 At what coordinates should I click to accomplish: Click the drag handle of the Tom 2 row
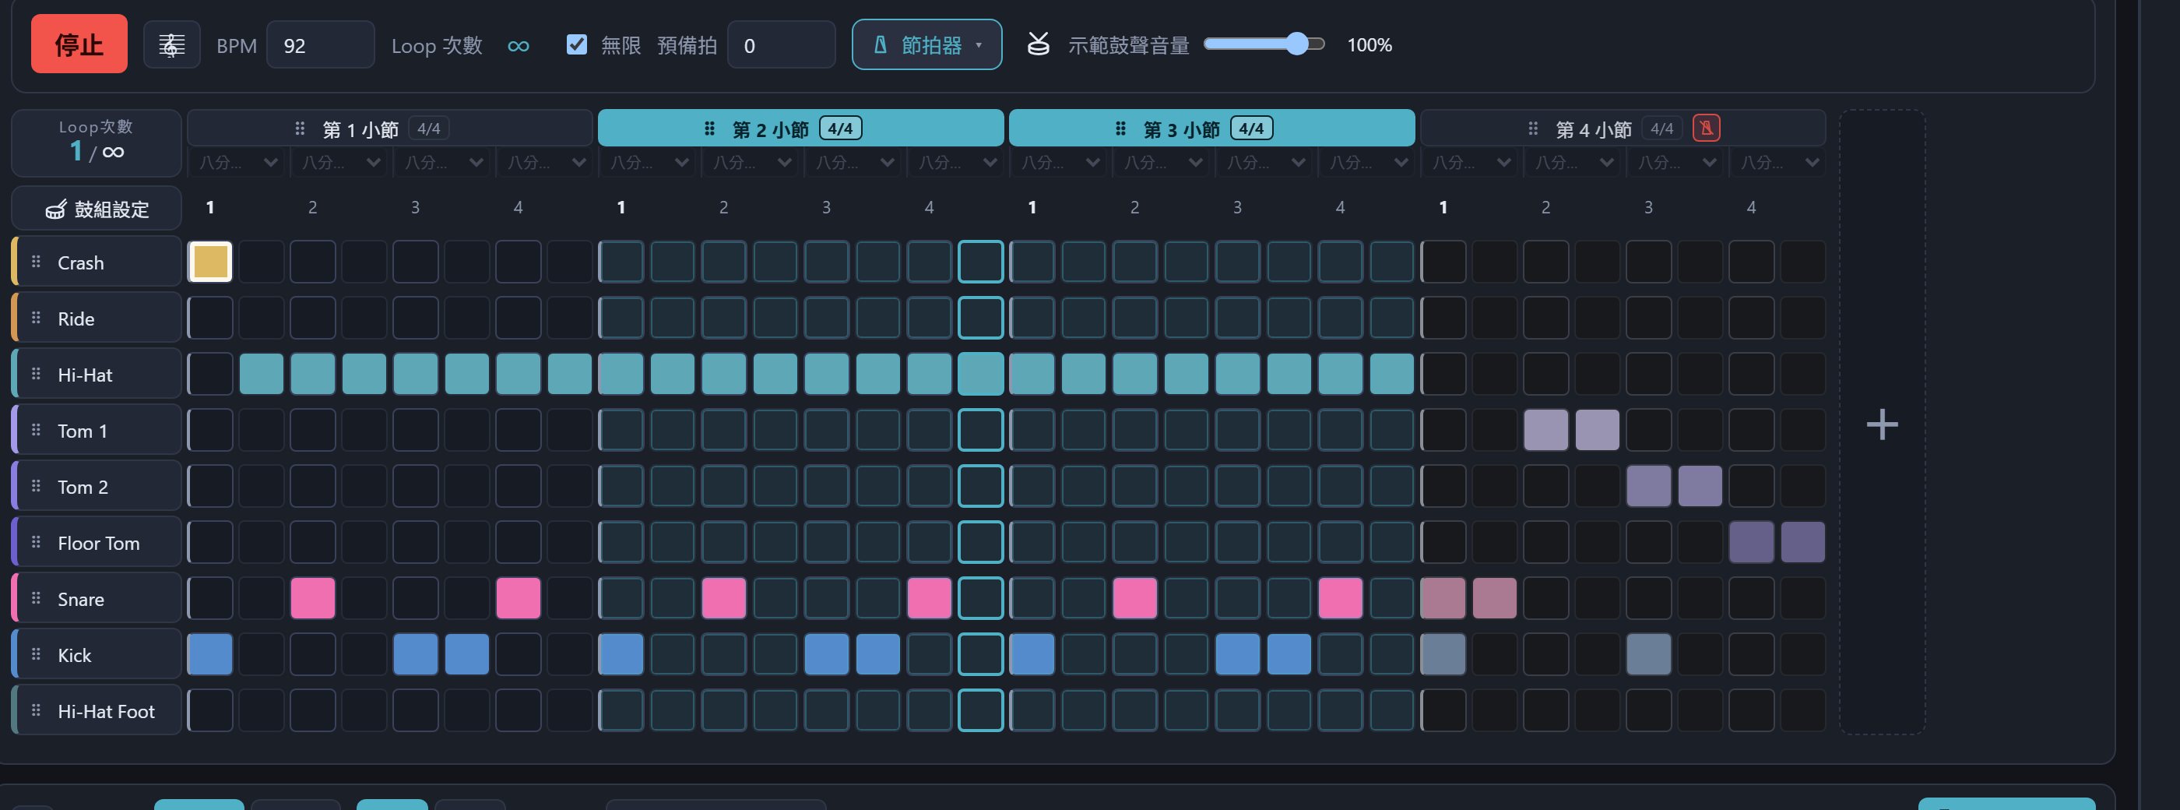[36, 486]
